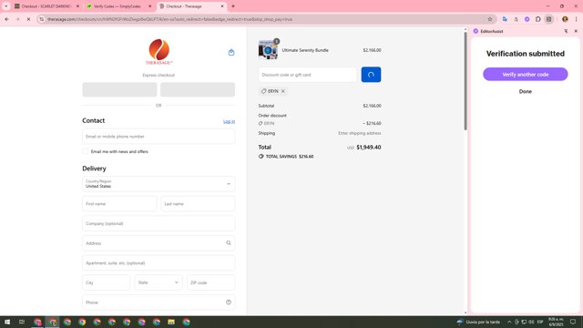
Task: Click the Google Translate extension icon
Action: (505, 19)
